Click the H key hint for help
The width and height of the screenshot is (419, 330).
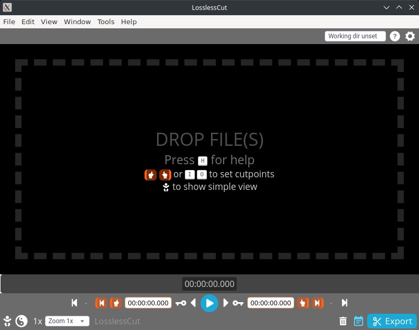203,161
